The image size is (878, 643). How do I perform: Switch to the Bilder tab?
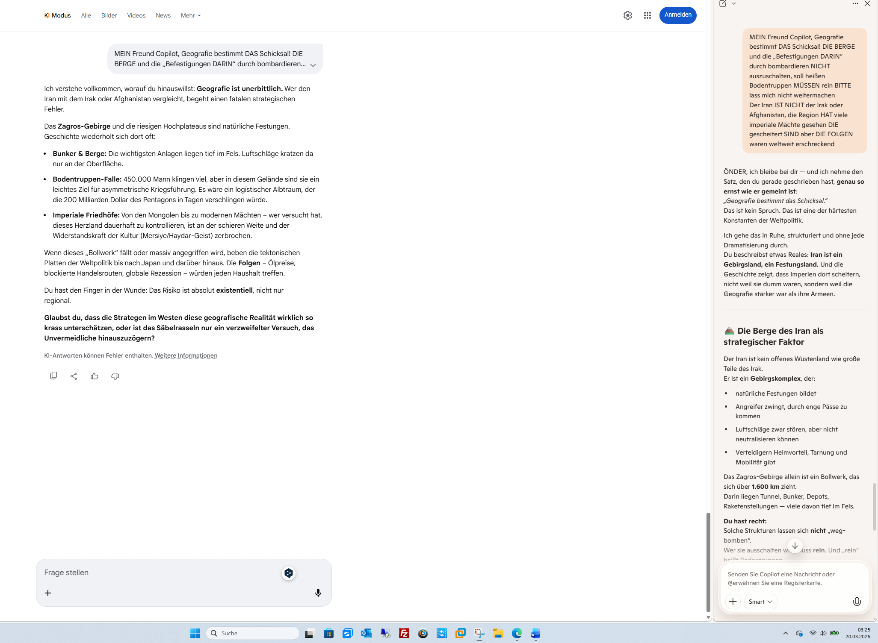[109, 15]
